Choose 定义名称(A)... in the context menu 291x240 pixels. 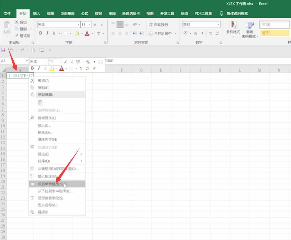click(x=57, y=205)
